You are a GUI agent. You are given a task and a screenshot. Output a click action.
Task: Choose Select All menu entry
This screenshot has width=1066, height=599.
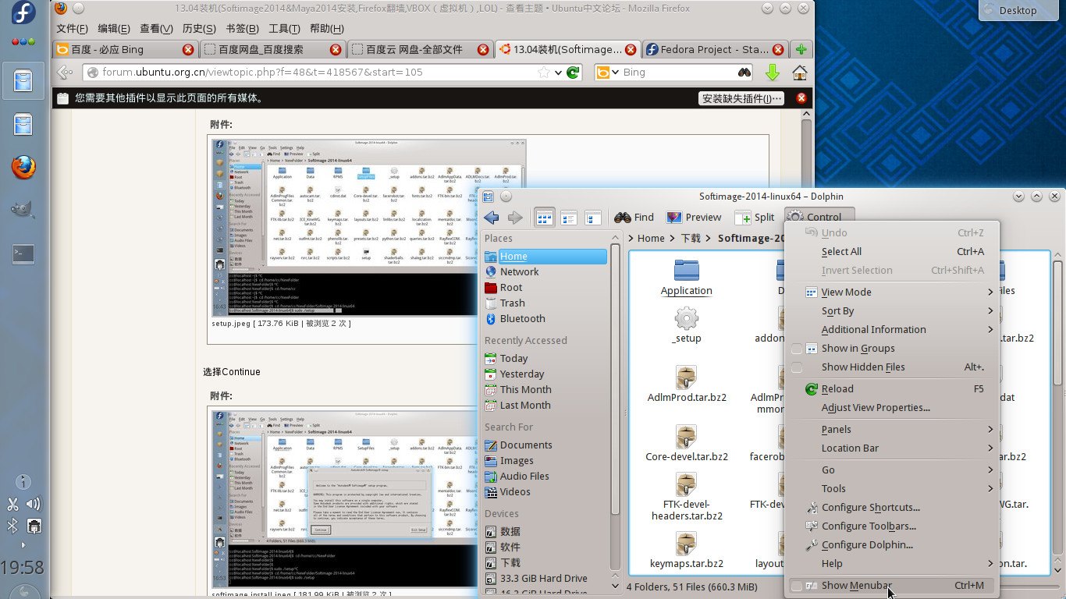tap(893, 251)
